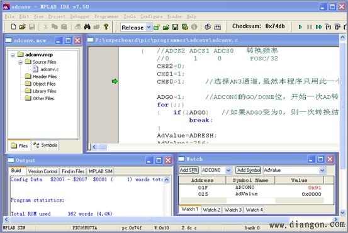Open the Programmer menu

(106, 16)
